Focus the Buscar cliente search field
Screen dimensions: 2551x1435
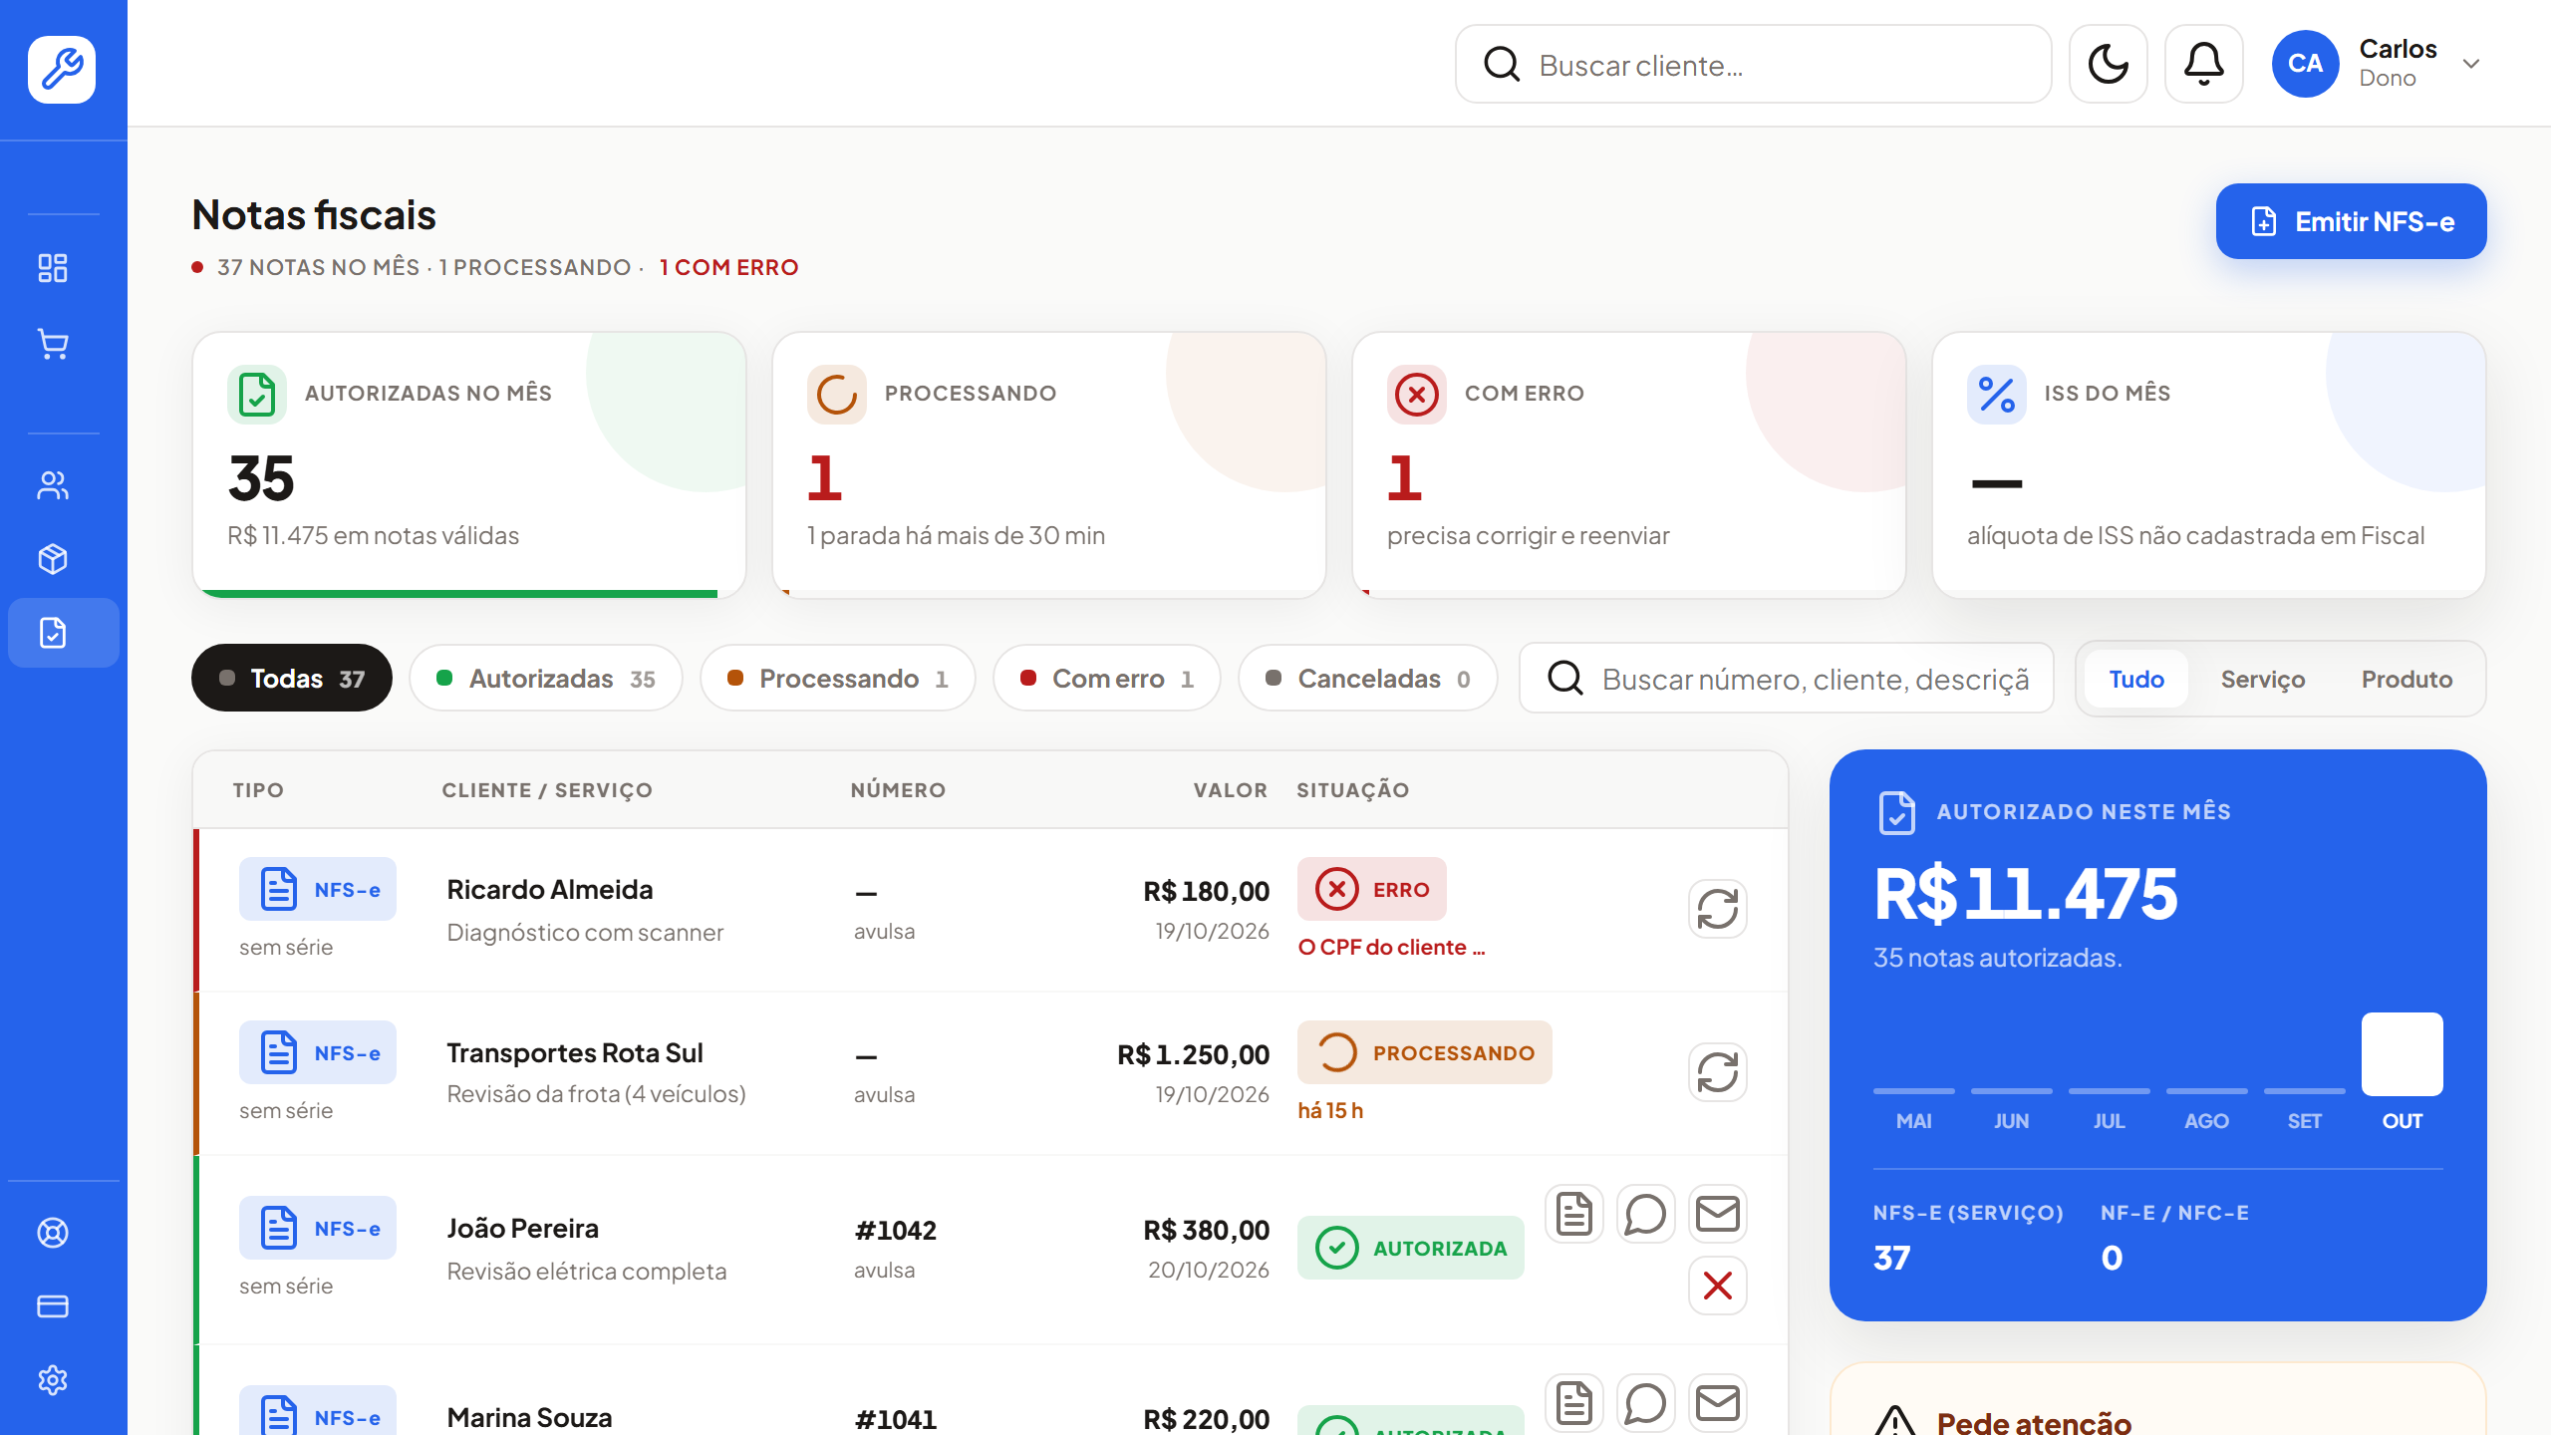(1754, 64)
